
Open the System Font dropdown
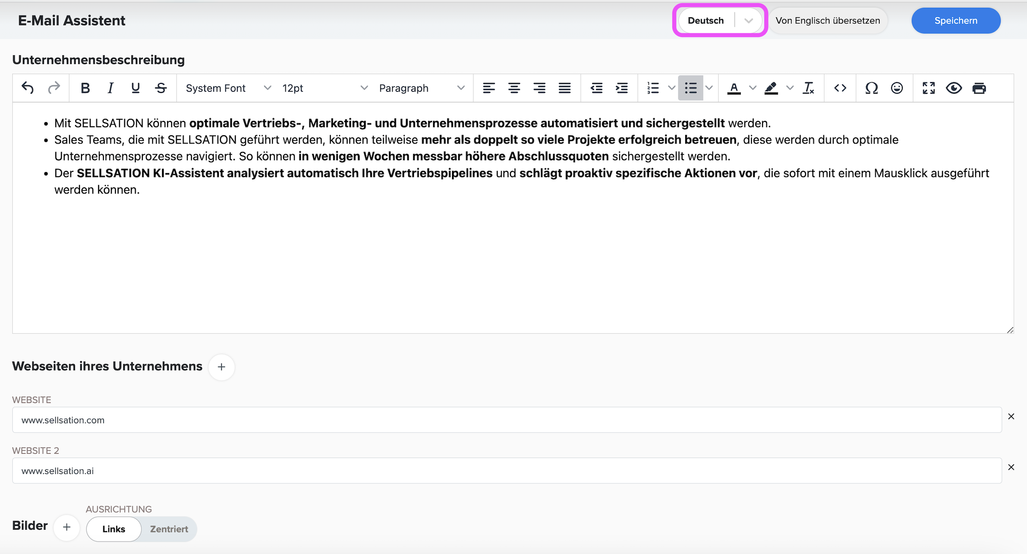click(228, 88)
